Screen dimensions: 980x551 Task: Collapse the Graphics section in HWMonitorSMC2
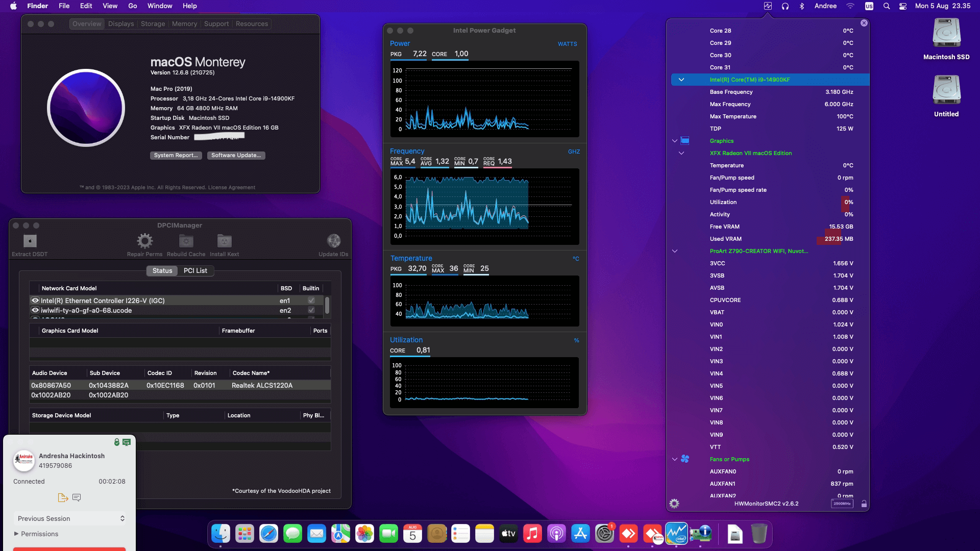point(675,141)
